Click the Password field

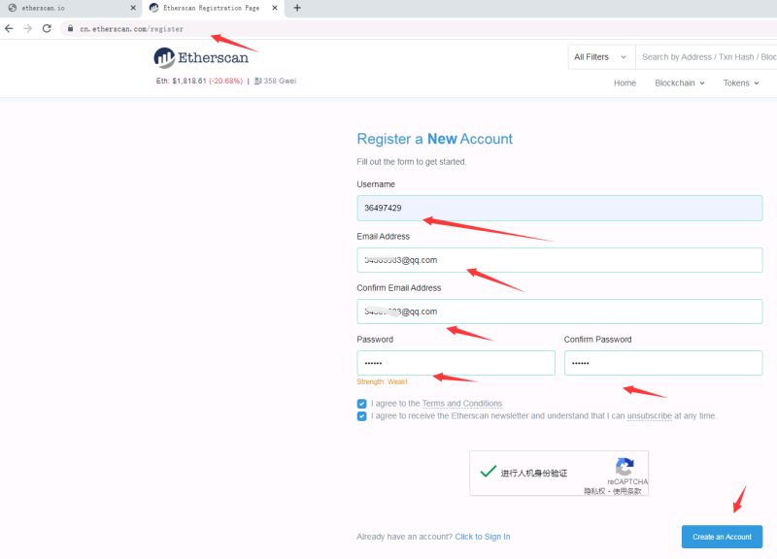pyautogui.click(x=456, y=363)
